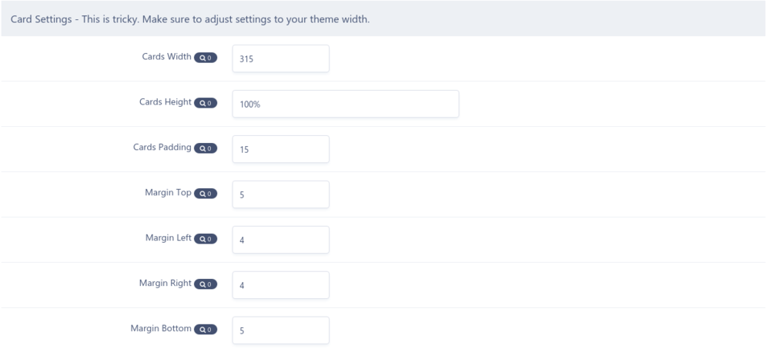This screenshot has width=770, height=352.
Task: Select the Margin Top input field
Action: coord(280,194)
